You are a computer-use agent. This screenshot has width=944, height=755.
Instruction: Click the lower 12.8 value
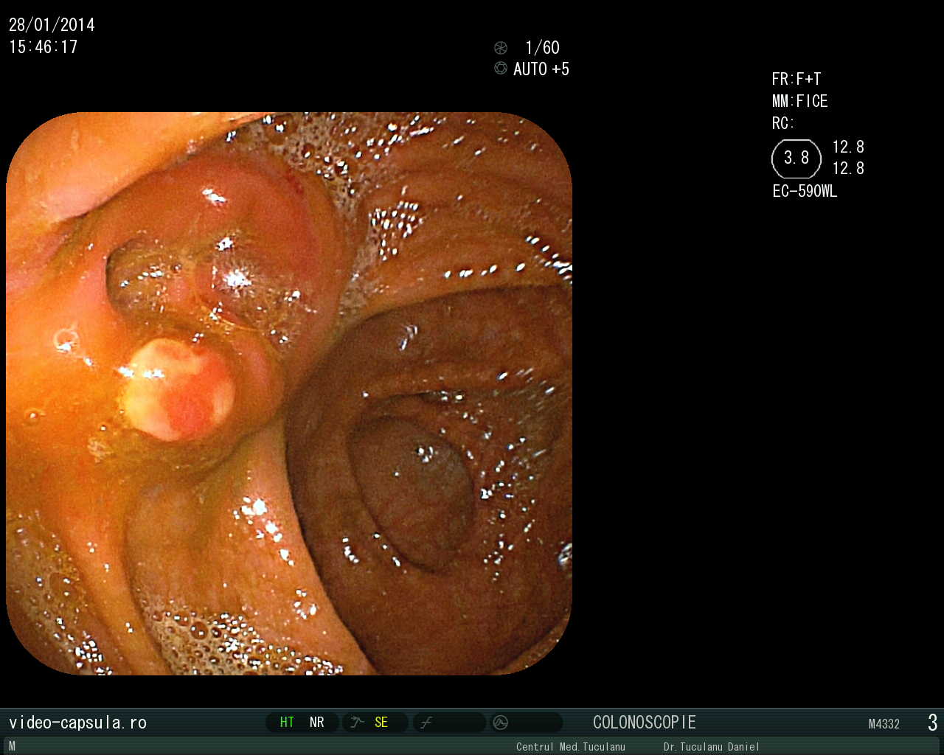pos(848,169)
